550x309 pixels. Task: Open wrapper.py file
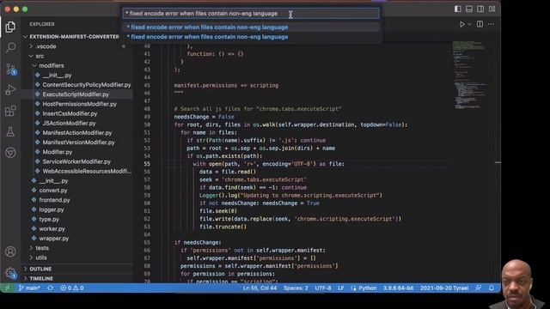pyautogui.click(x=53, y=239)
